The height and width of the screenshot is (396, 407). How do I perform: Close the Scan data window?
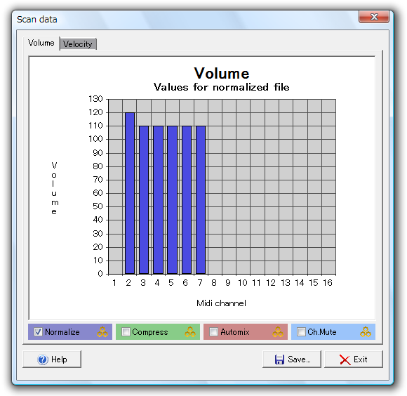pyautogui.click(x=374, y=17)
